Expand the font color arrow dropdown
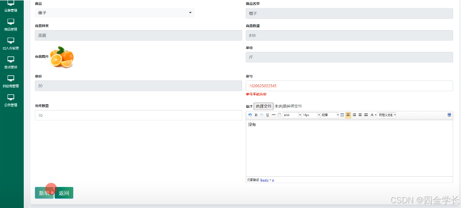Viewport: 461px width, 208px height. pos(376,115)
